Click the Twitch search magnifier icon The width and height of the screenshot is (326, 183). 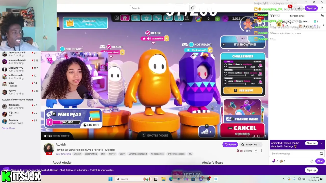point(193,8)
